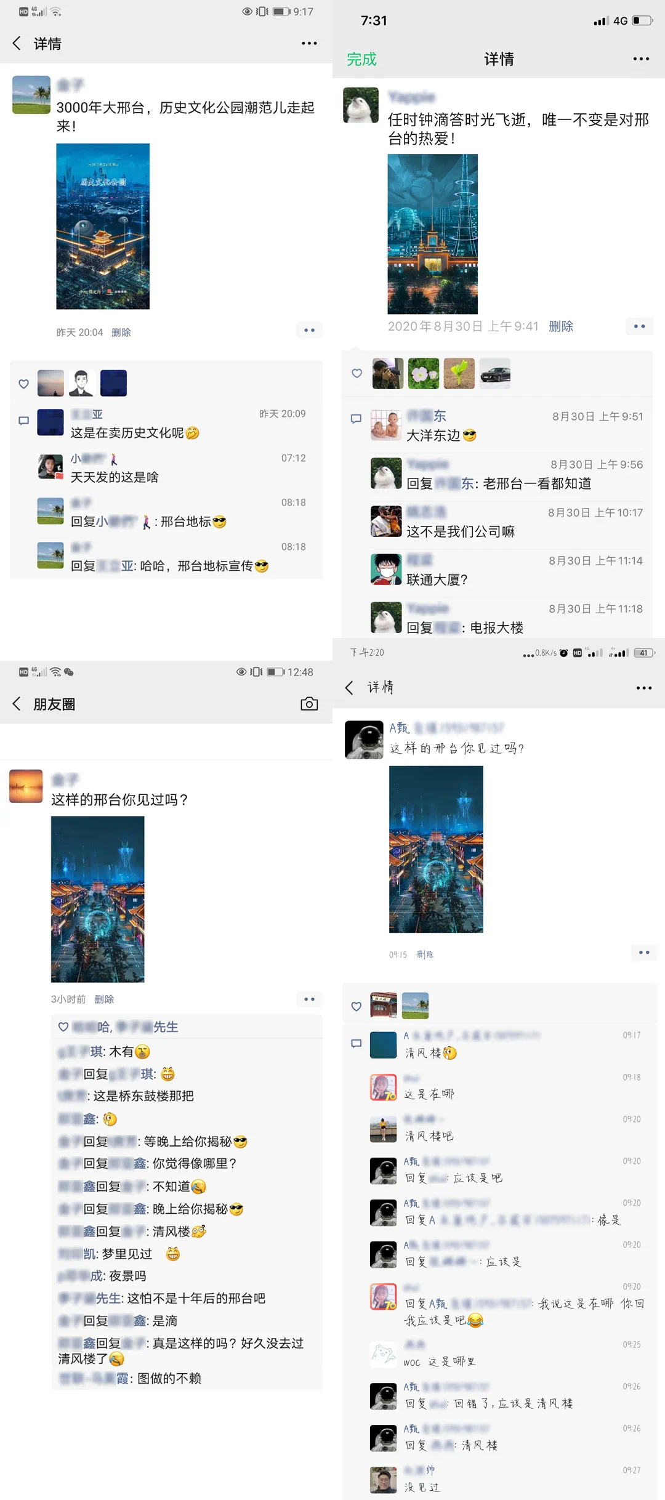The image size is (665, 1500).
Task: Open the car avatar in the likes row
Action: click(495, 373)
